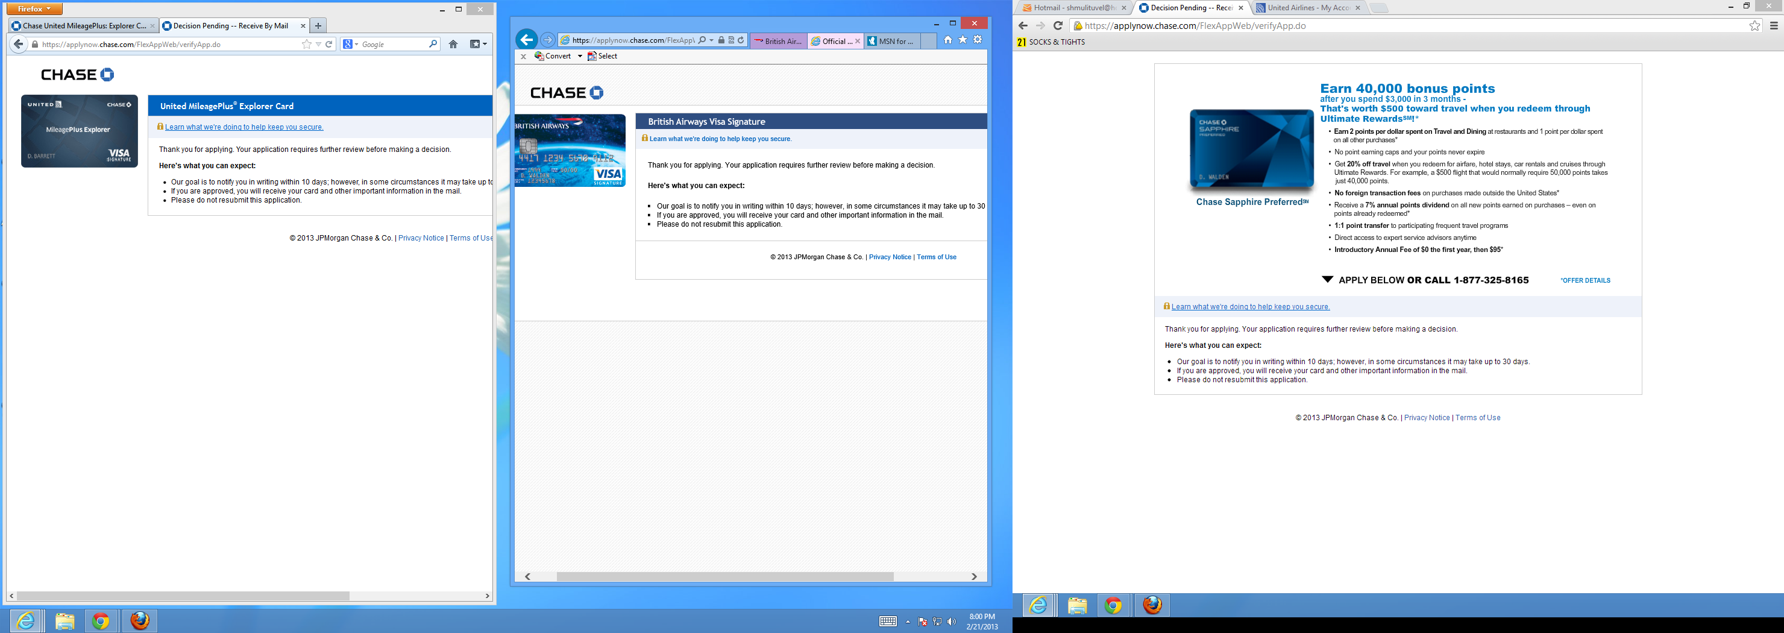This screenshot has height=633, width=1784.
Task: View security report via IE lock icon
Action: [x=721, y=40]
